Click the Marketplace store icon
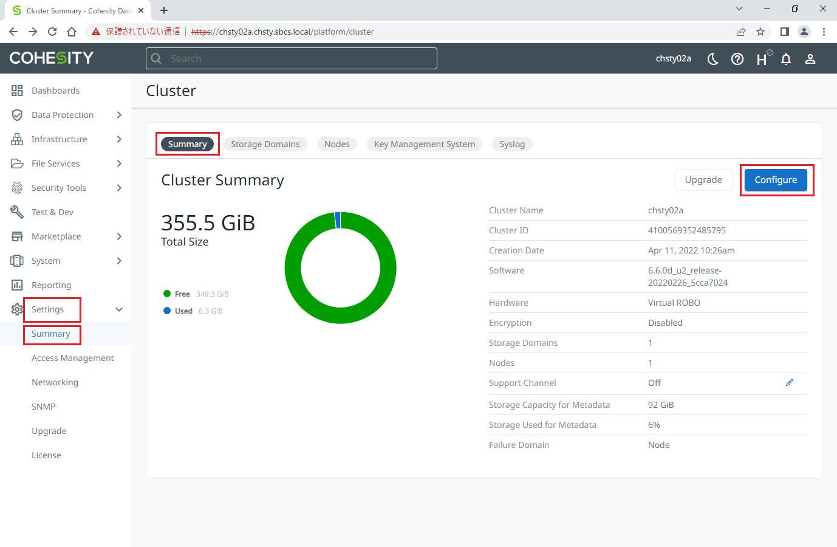 (17, 236)
